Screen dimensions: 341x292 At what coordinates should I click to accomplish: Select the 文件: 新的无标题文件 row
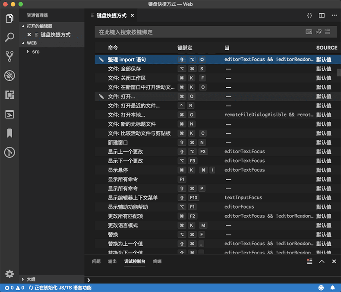click(x=218, y=124)
